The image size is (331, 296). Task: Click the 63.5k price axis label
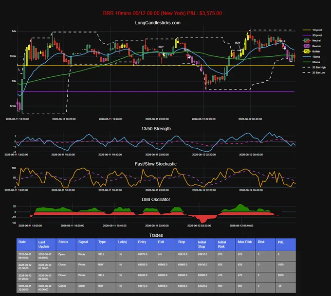click(x=13, y=56)
